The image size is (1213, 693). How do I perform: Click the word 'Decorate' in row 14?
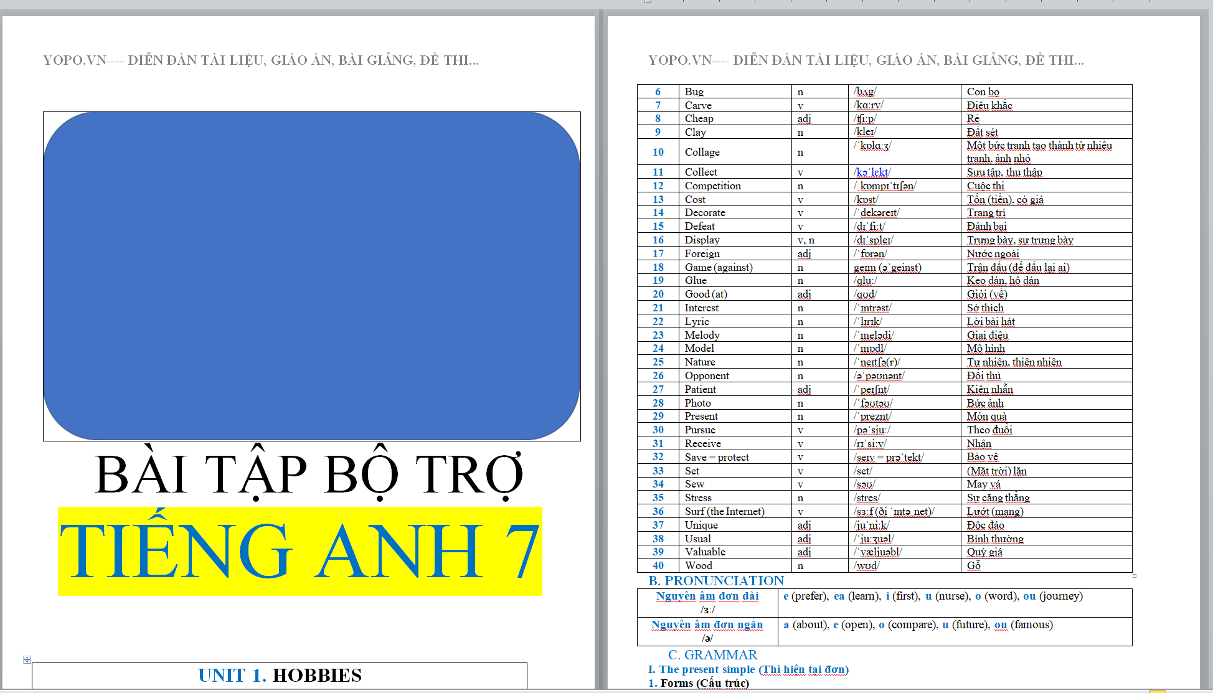point(705,213)
